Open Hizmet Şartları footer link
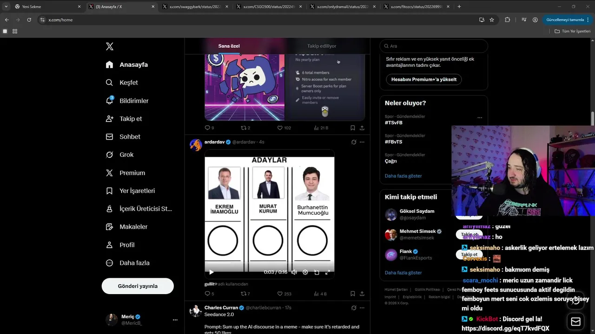 (x=396, y=289)
